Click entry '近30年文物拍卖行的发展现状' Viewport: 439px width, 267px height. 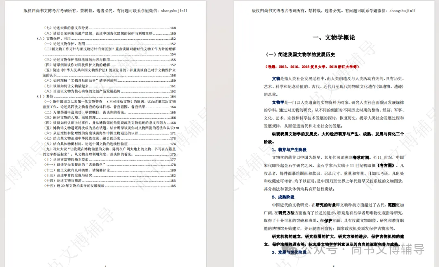tap(110, 186)
